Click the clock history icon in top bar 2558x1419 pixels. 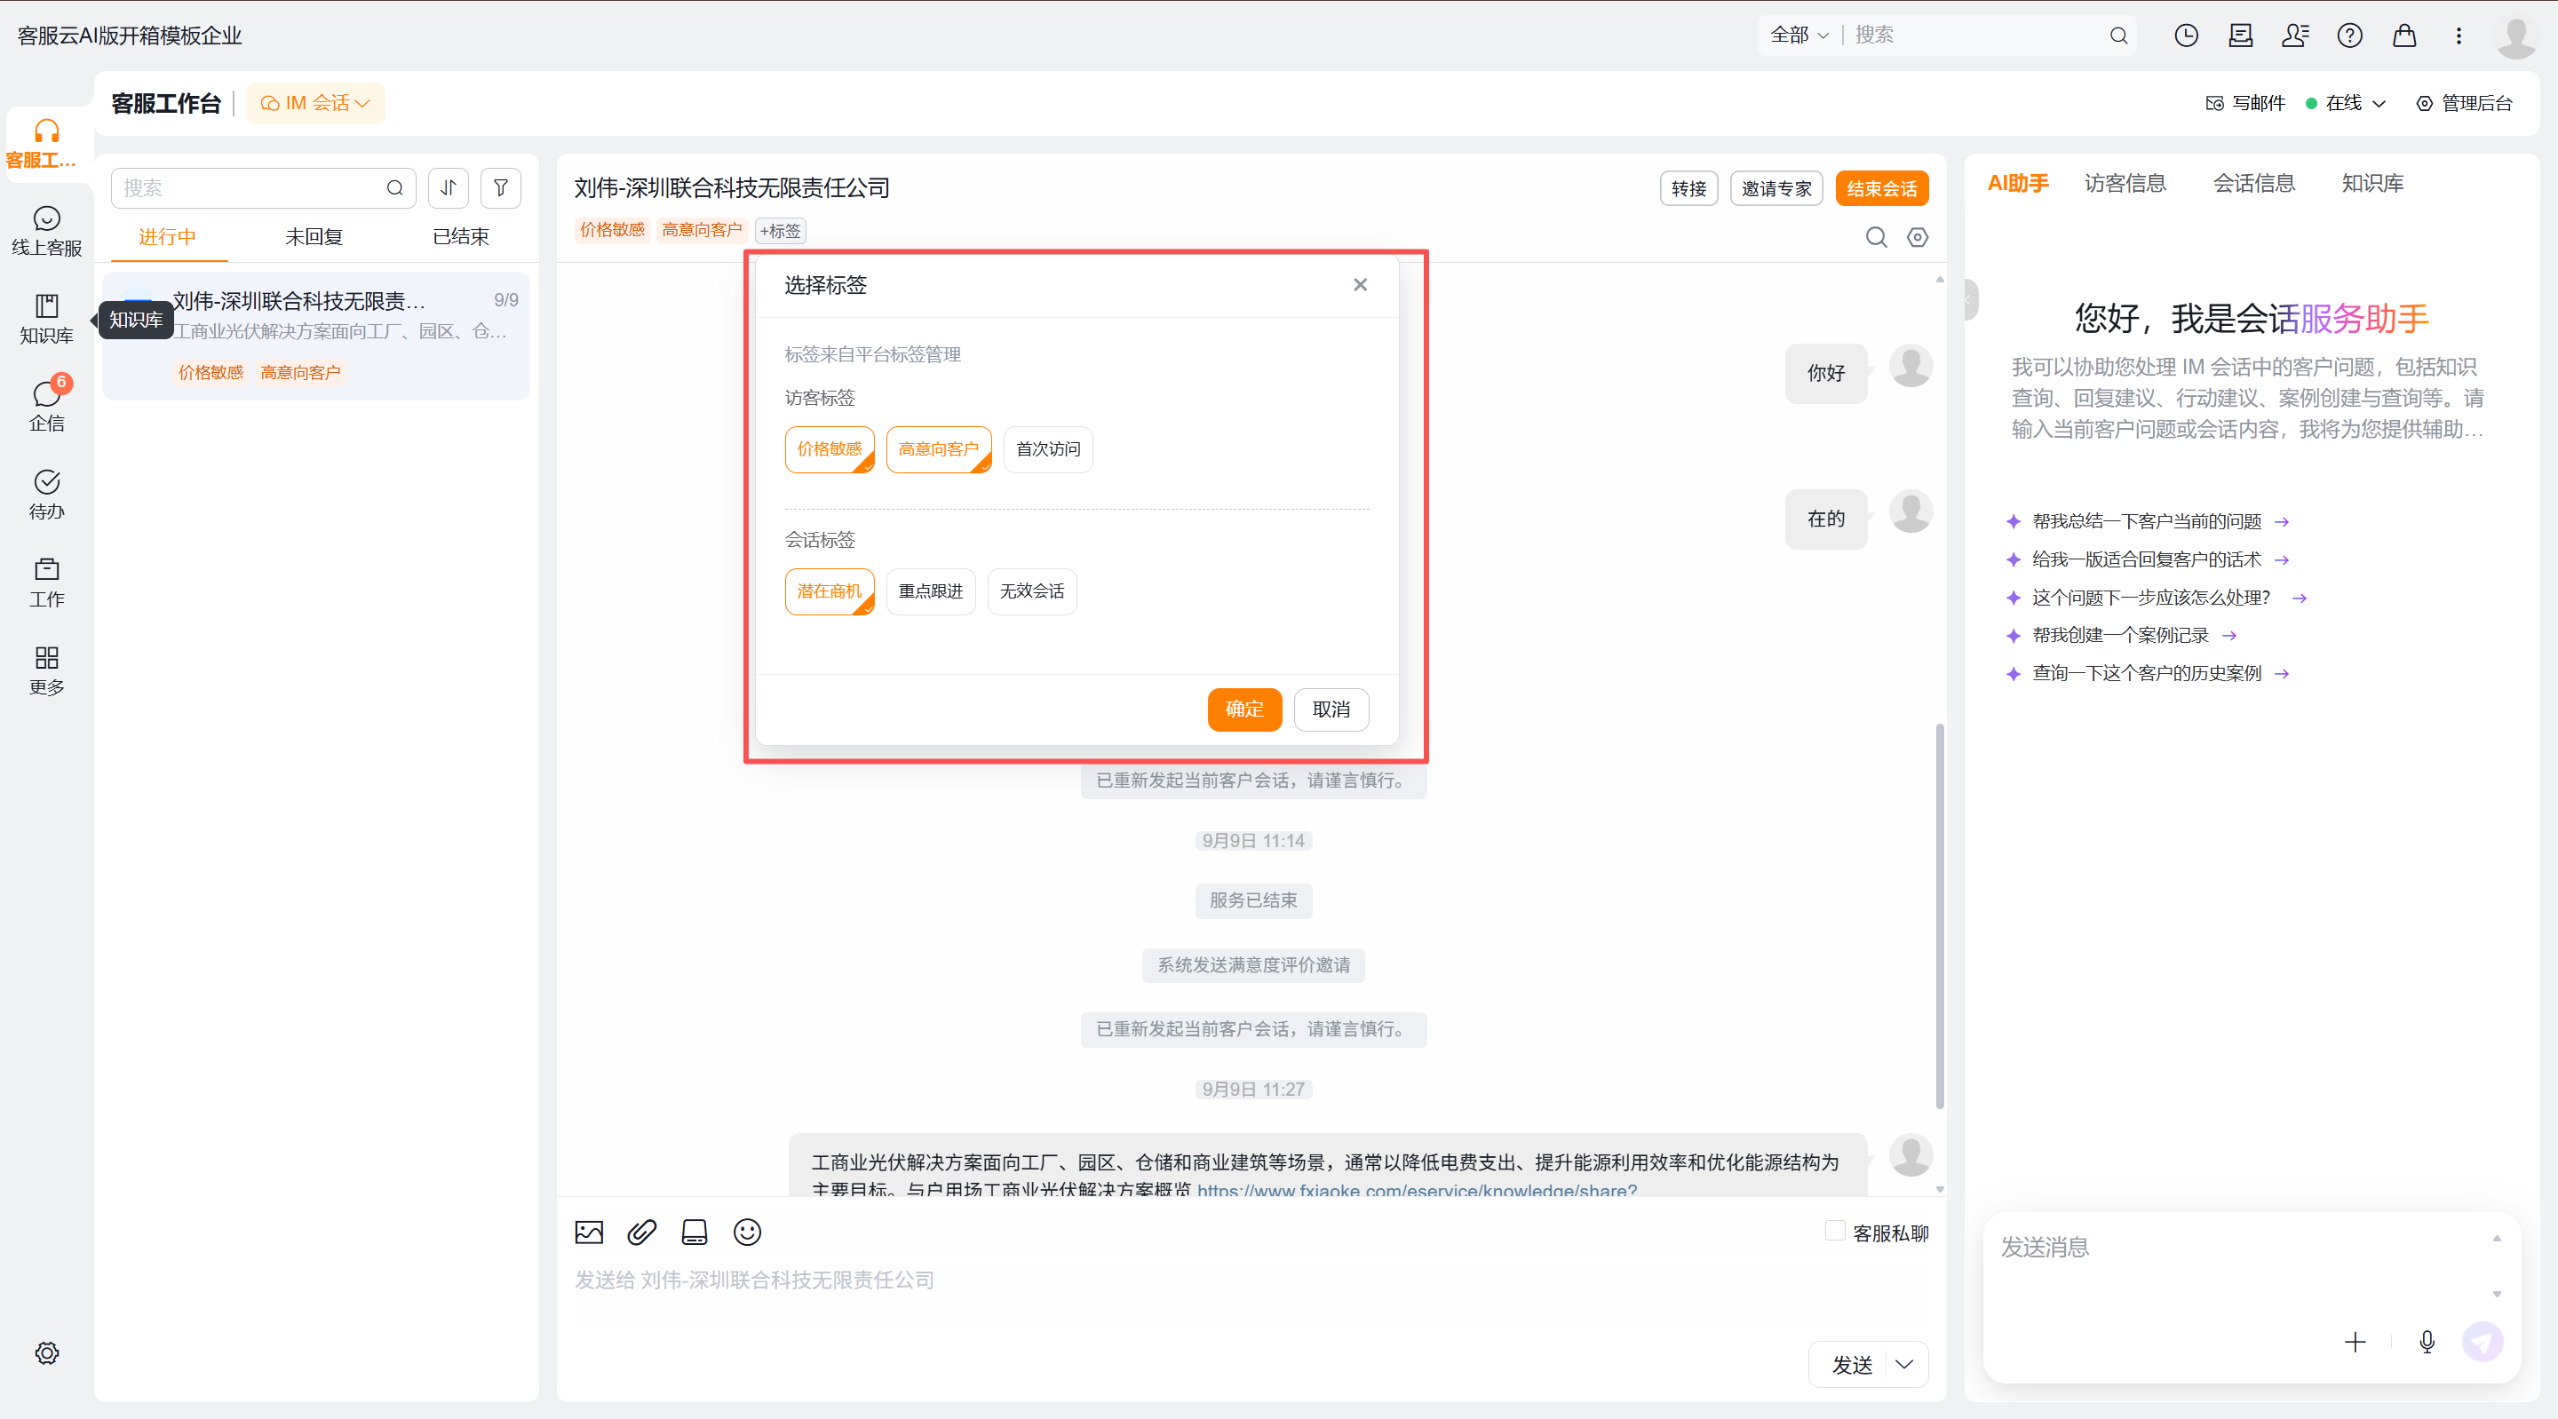point(2186,36)
